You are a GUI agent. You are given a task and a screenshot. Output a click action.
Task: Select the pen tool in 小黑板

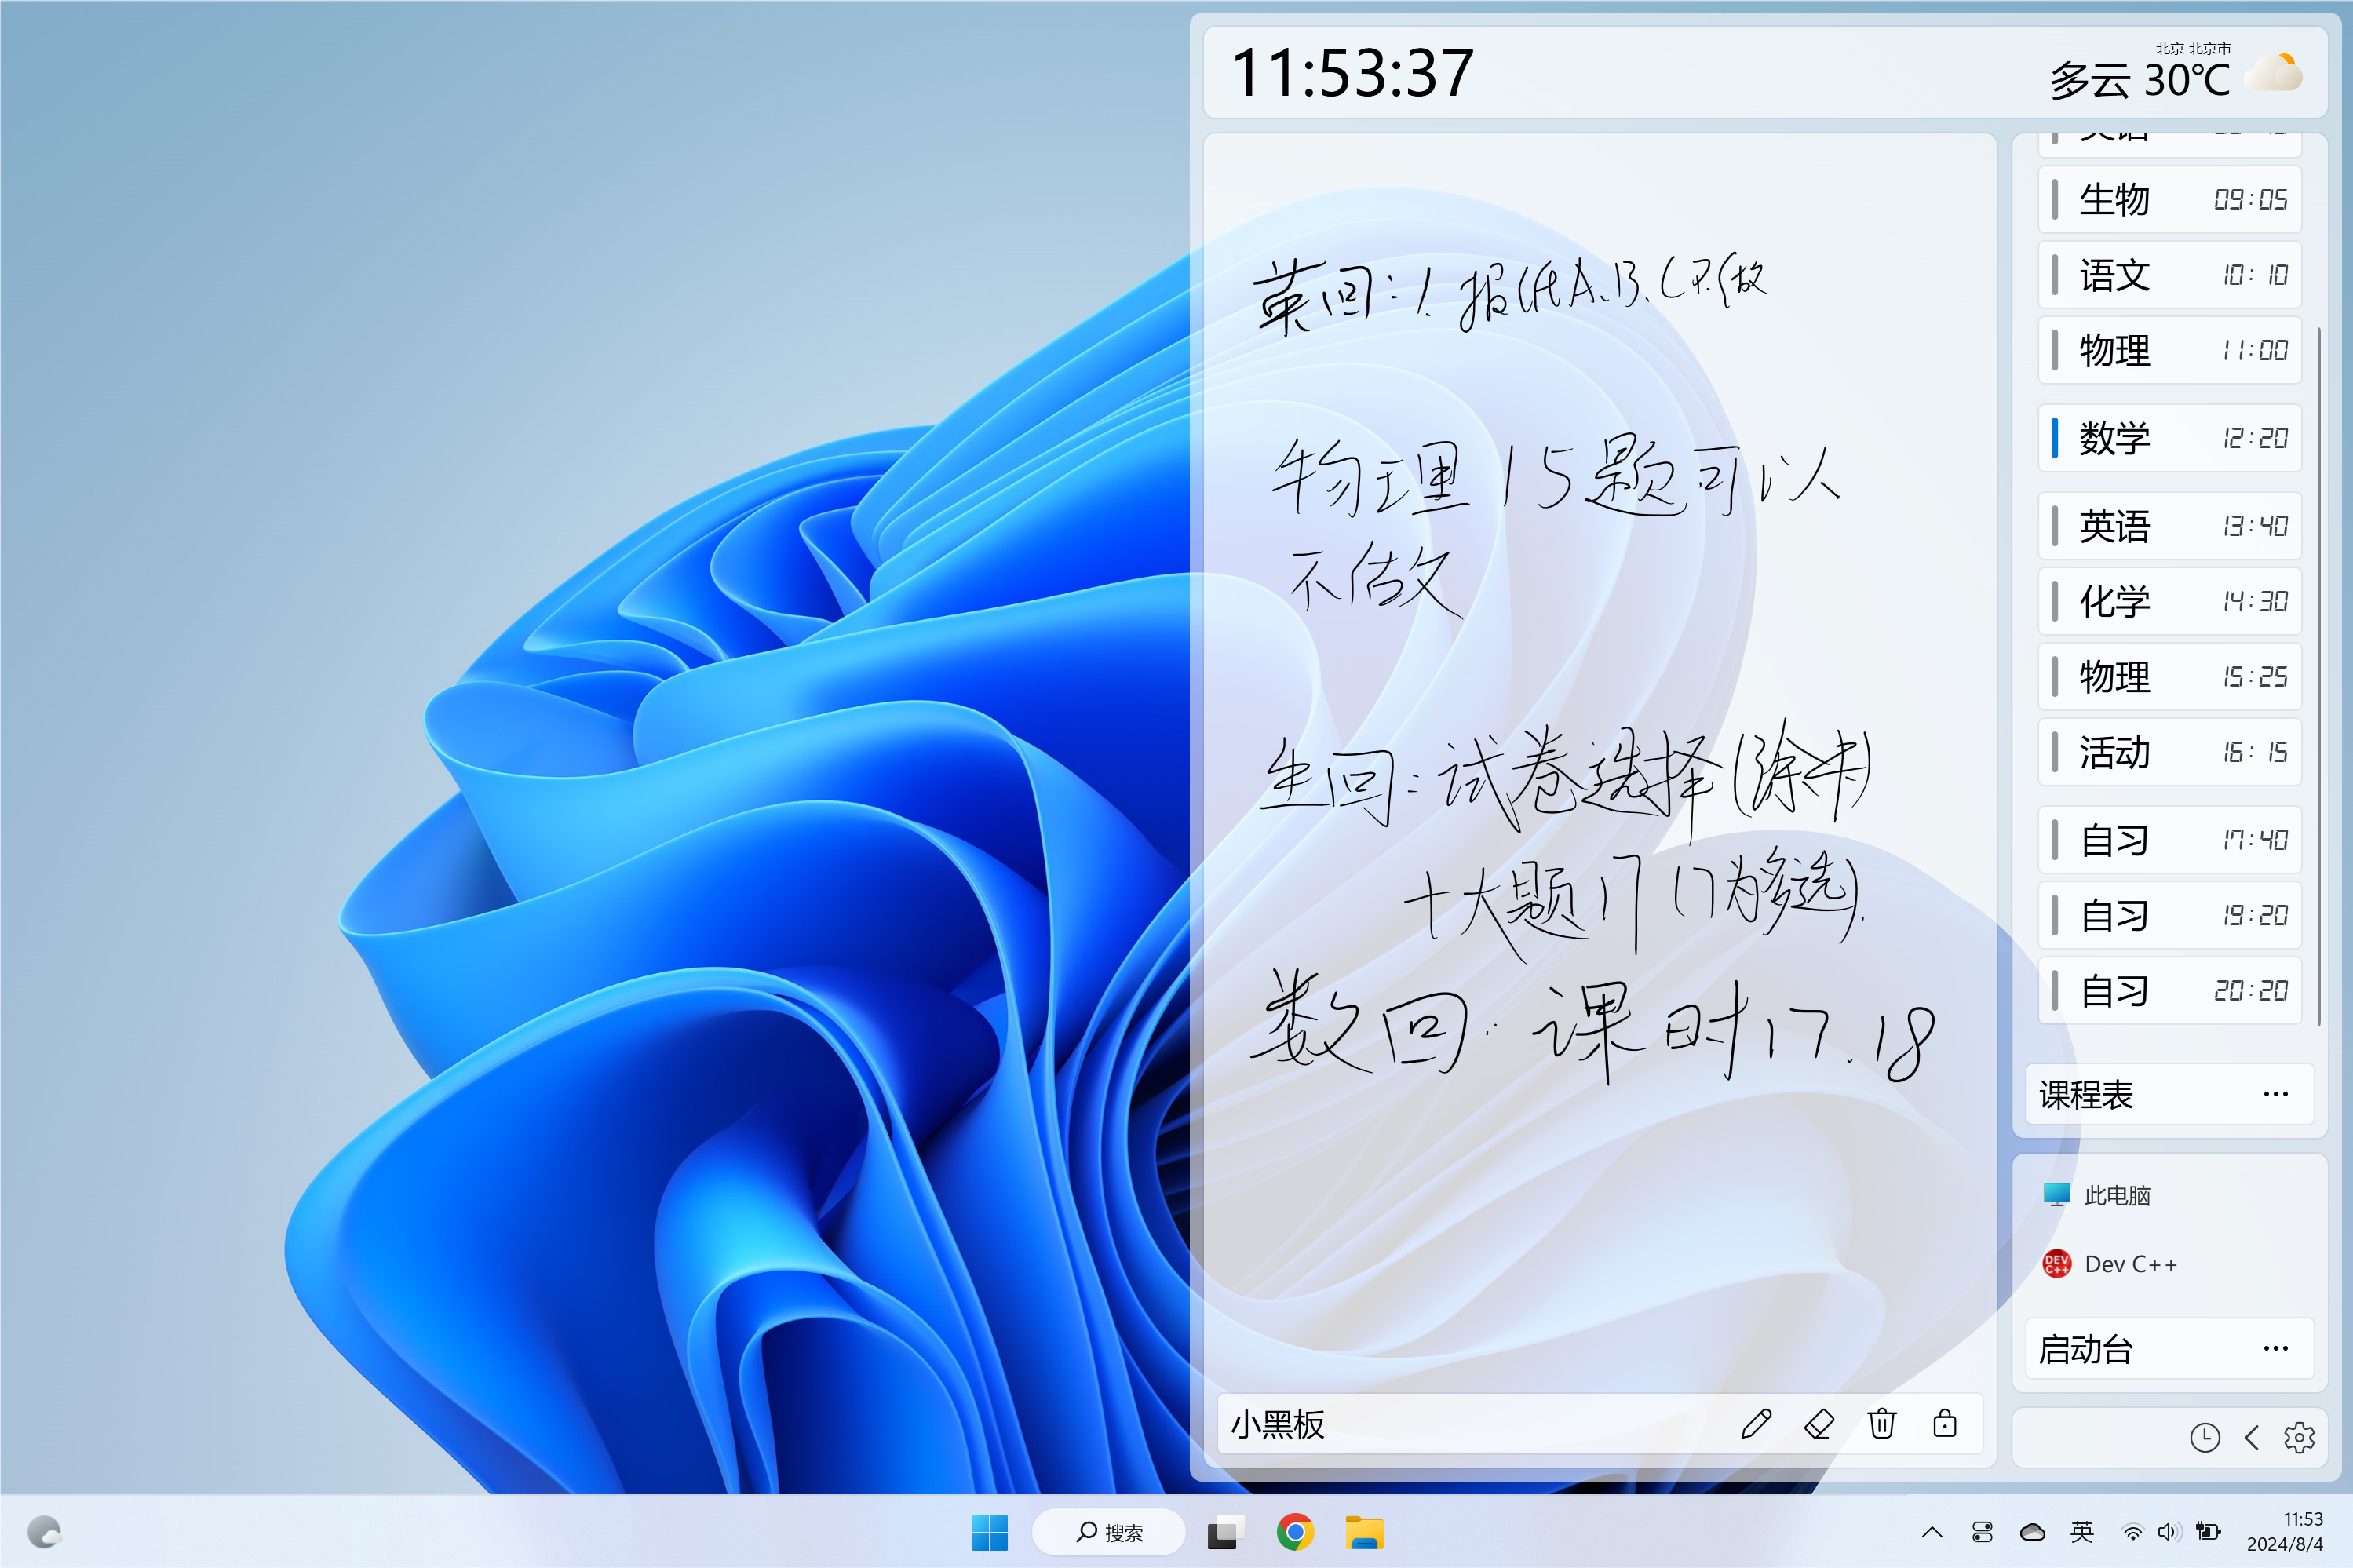click(x=1756, y=1423)
